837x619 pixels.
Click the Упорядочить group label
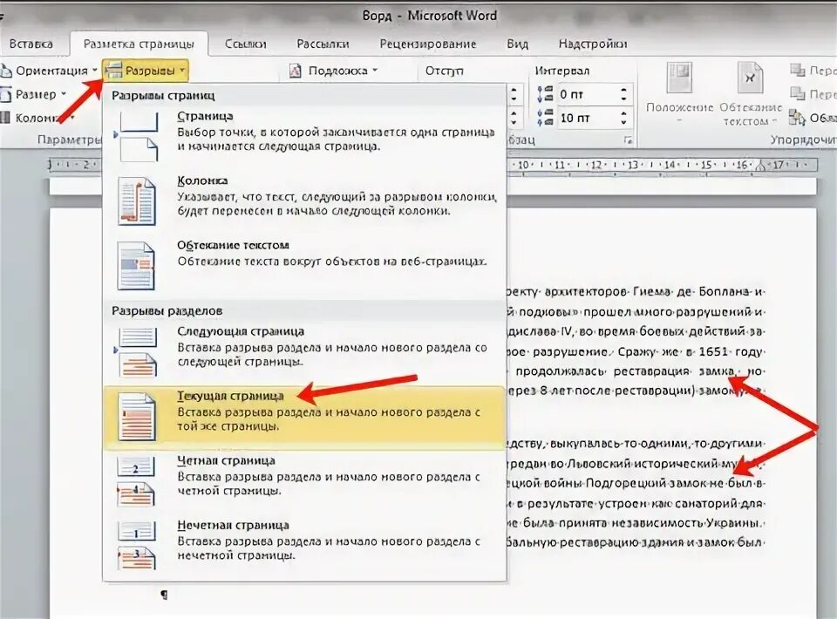point(803,139)
